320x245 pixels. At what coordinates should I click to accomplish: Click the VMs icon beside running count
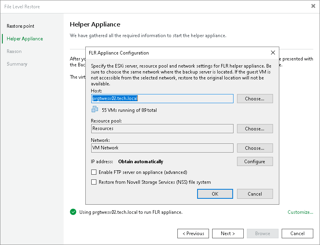point(95,109)
